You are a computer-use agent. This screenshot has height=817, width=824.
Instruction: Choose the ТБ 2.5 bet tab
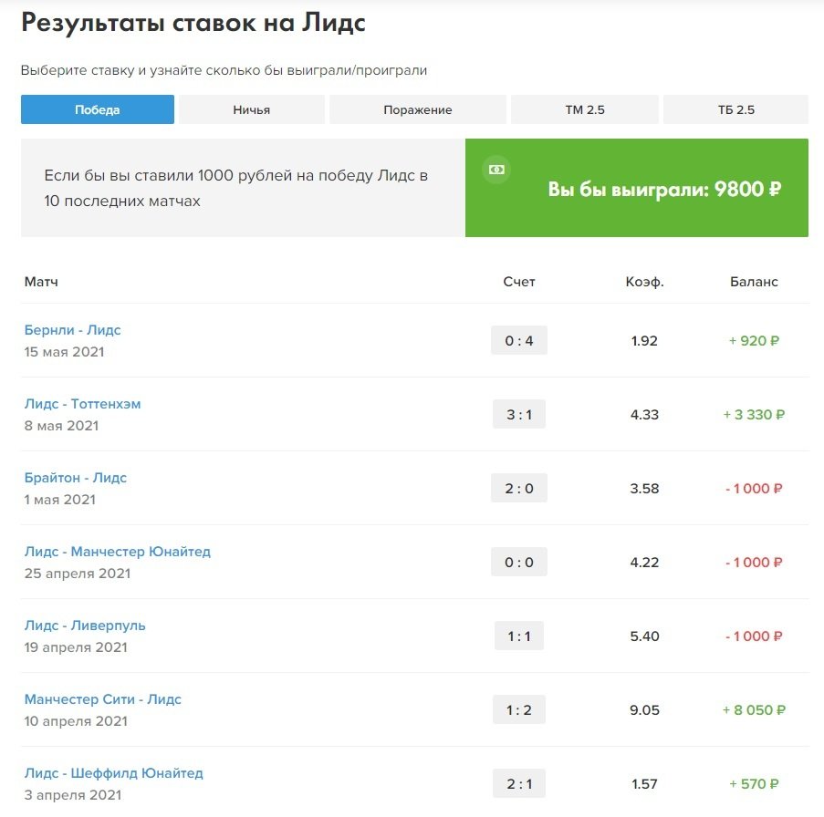(735, 109)
